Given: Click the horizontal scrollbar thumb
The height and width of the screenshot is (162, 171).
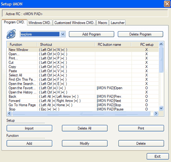Looking at the screenshot, I should point(81,113).
